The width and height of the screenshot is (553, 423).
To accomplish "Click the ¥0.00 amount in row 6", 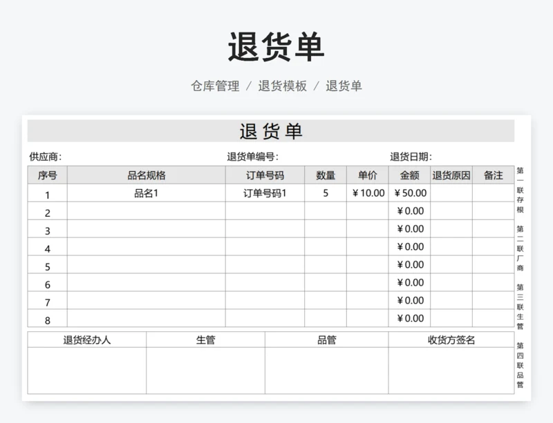I will pyautogui.click(x=409, y=282).
